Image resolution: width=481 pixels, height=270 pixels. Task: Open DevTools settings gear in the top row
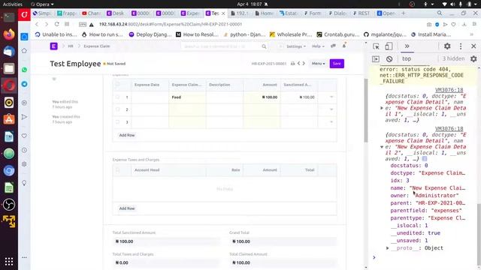tap(447, 46)
